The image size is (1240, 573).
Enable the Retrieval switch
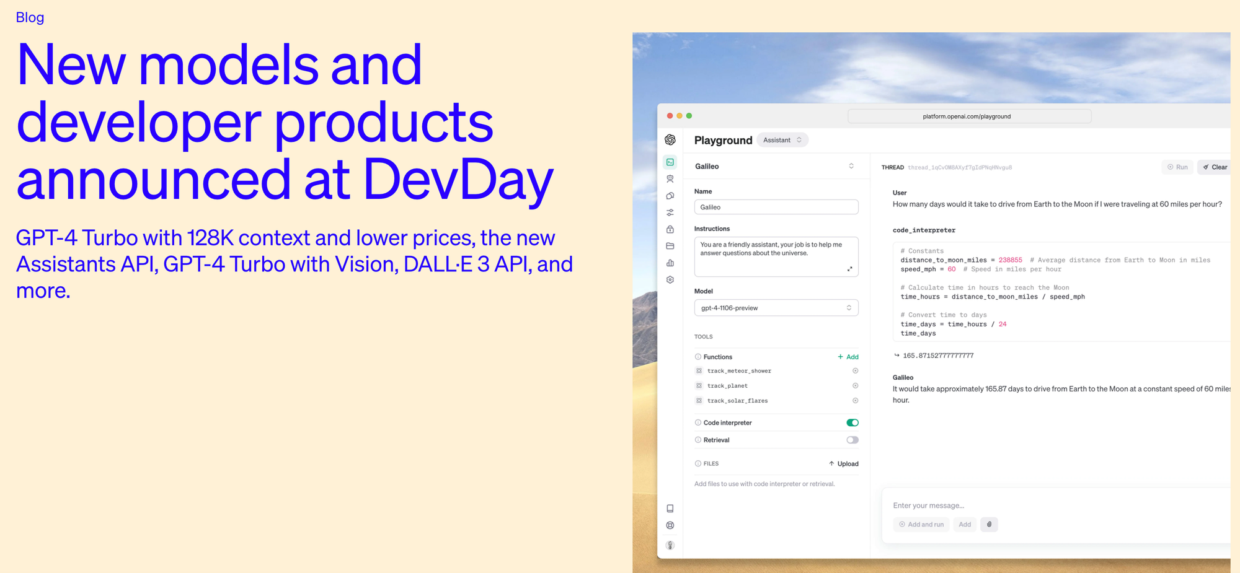852,440
